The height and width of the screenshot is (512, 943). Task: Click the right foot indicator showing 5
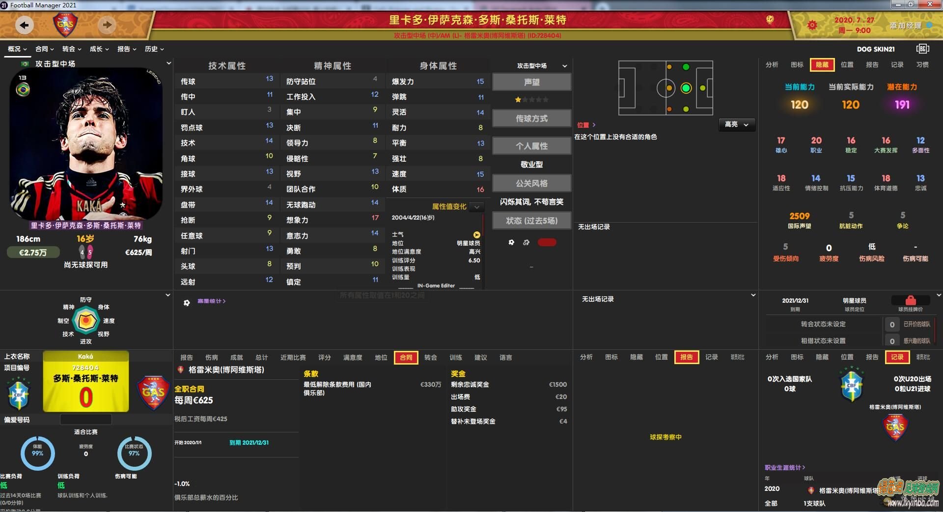(x=90, y=252)
